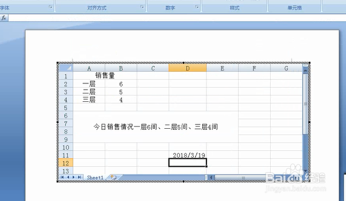Viewport: 346px width, 201px height.
Task: Click the cell with value 5
Action: 121,92
